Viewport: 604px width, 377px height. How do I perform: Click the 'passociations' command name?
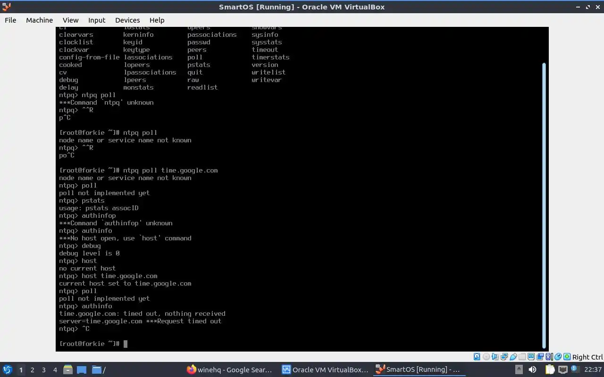tap(212, 34)
